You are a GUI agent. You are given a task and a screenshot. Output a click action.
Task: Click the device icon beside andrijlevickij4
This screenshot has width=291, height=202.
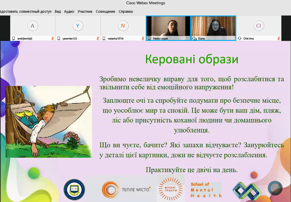click(14, 38)
